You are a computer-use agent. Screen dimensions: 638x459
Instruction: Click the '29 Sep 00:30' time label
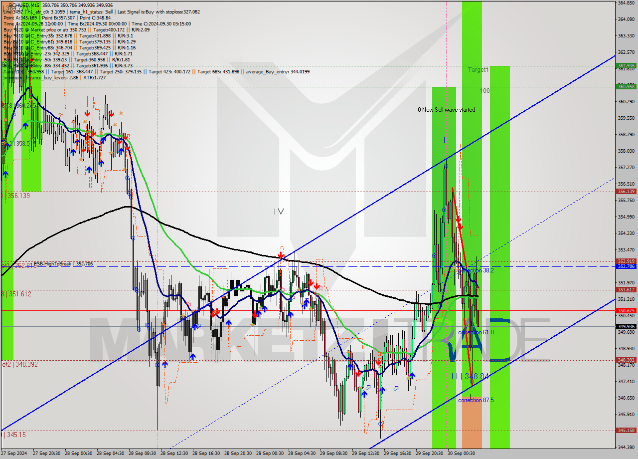point(270,454)
